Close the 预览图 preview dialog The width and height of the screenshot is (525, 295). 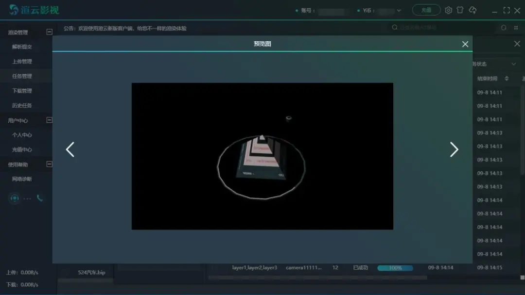[x=465, y=44]
